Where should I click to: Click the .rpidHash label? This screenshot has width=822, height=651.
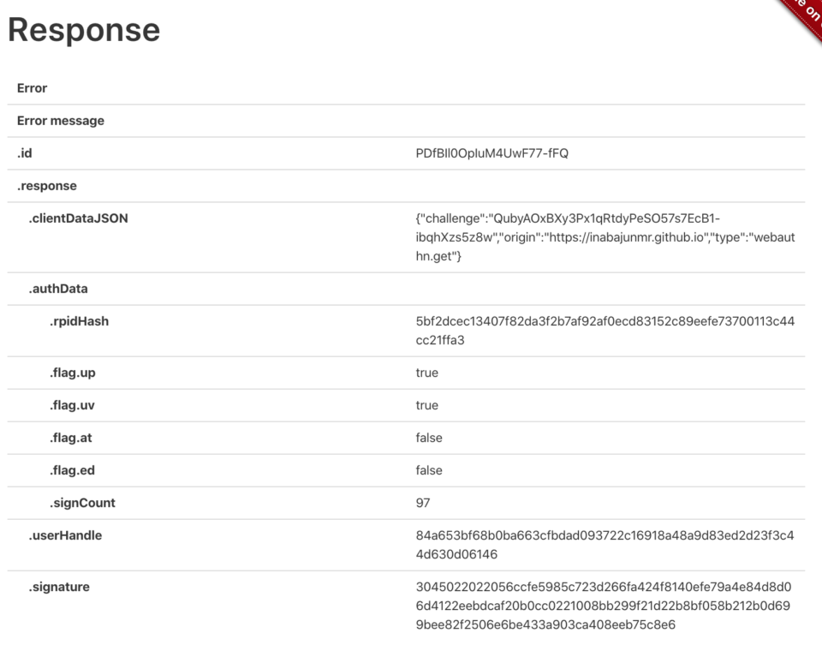pyautogui.click(x=79, y=321)
